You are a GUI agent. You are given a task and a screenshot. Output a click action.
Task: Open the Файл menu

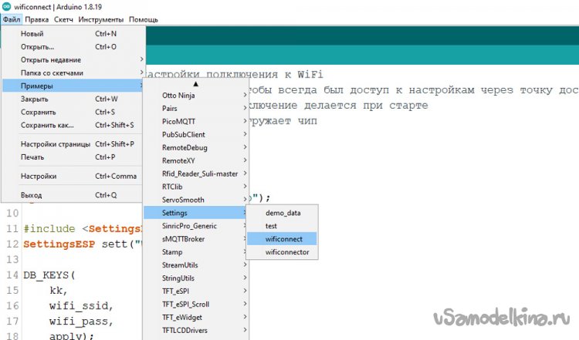(12, 19)
